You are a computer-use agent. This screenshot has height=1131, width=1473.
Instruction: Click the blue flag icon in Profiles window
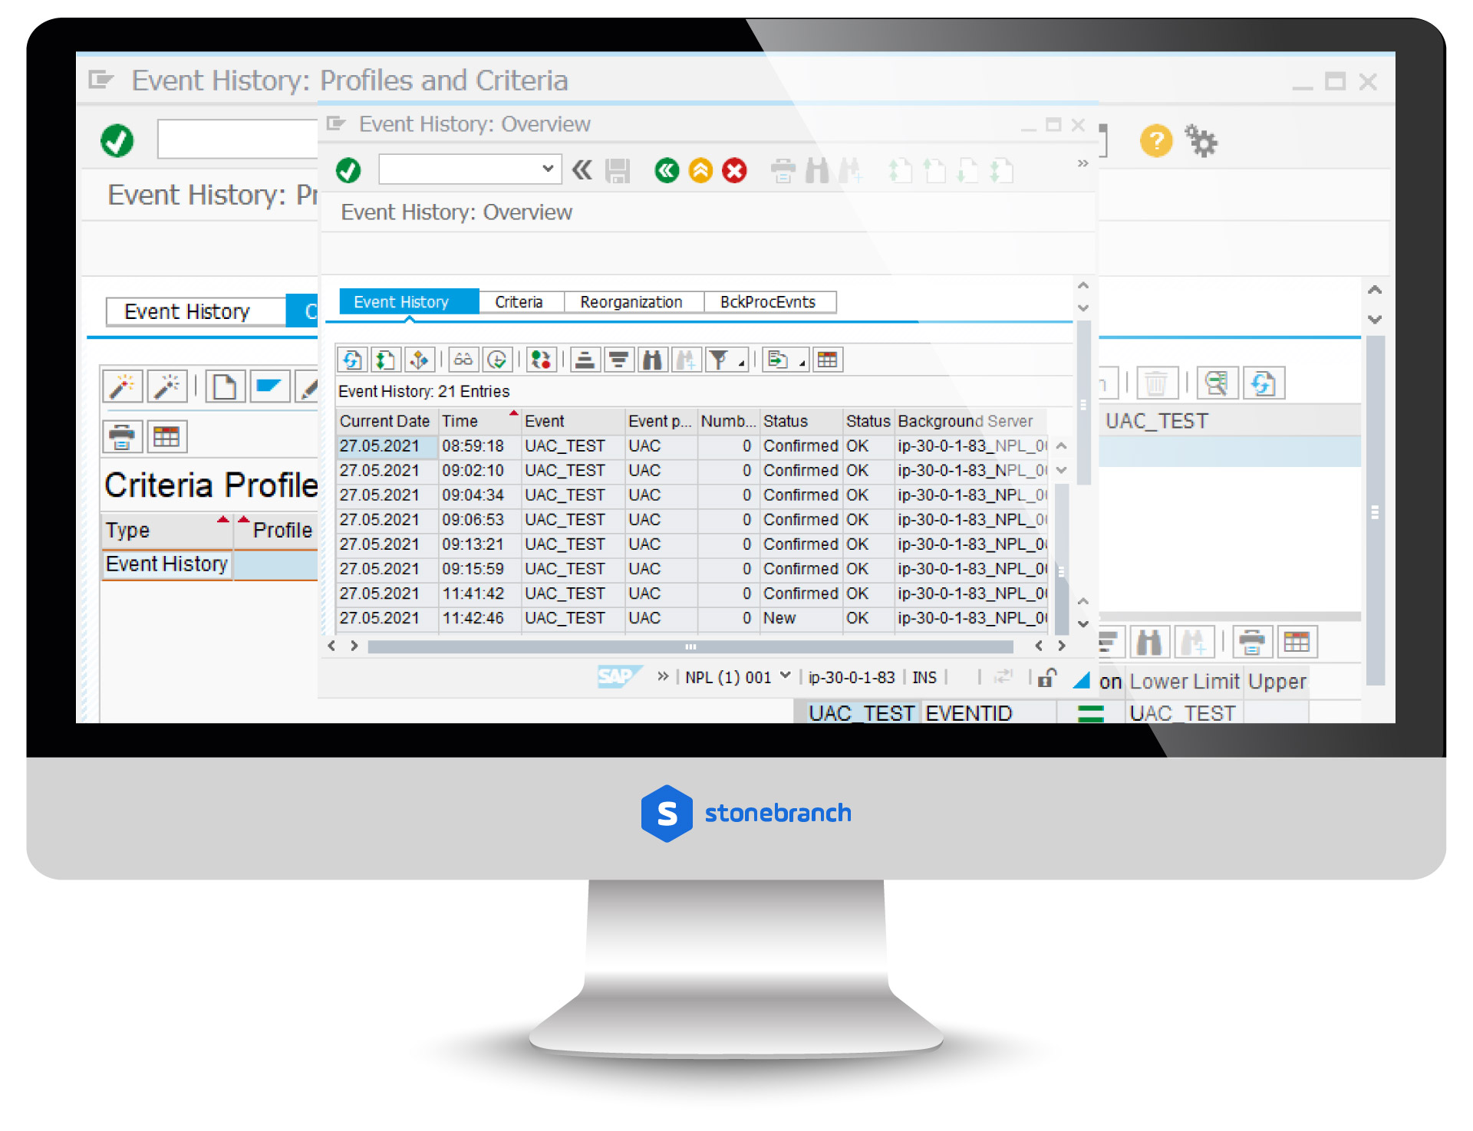click(x=269, y=386)
